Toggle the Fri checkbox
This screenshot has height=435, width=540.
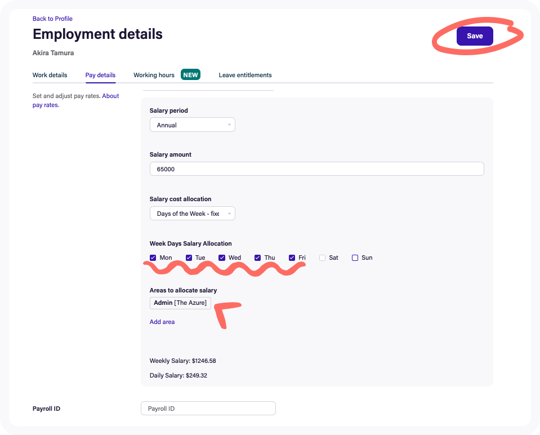click(292, 258)
